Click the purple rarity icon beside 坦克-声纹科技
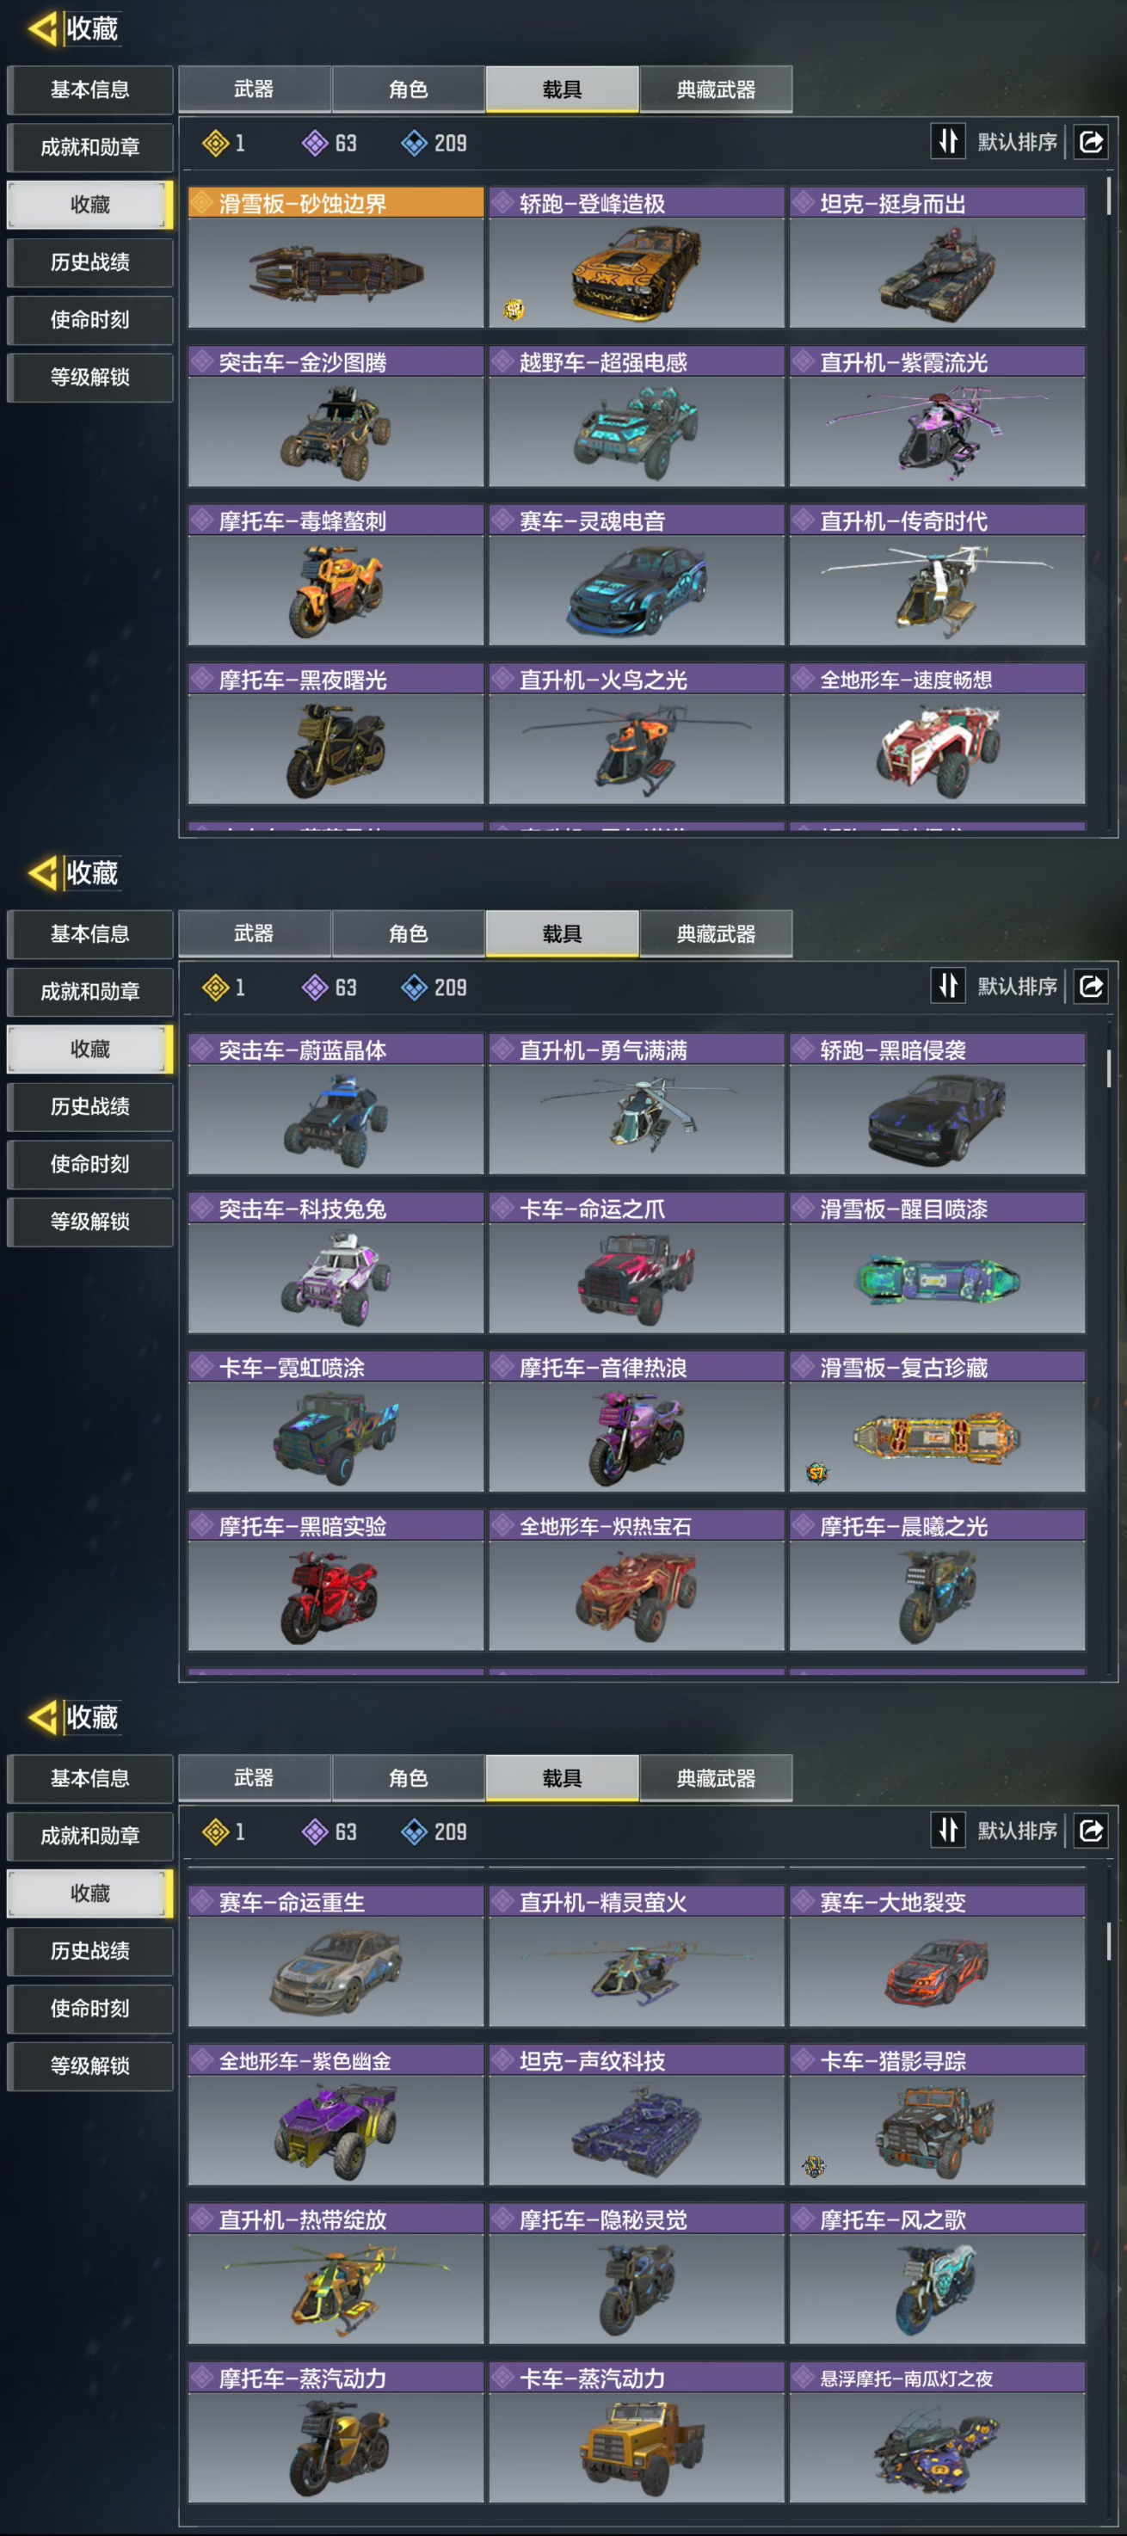Image resolution: width=1127 pixels, height=2536 pixels. click(x=503, y=2060)
